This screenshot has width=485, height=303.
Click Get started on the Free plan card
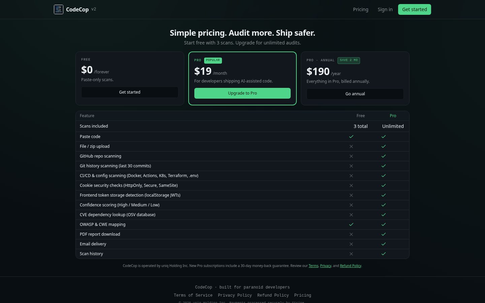tap(130, 92)
